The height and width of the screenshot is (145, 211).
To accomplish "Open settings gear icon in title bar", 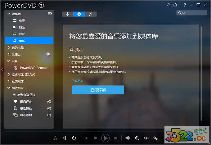I will (168, 5).
